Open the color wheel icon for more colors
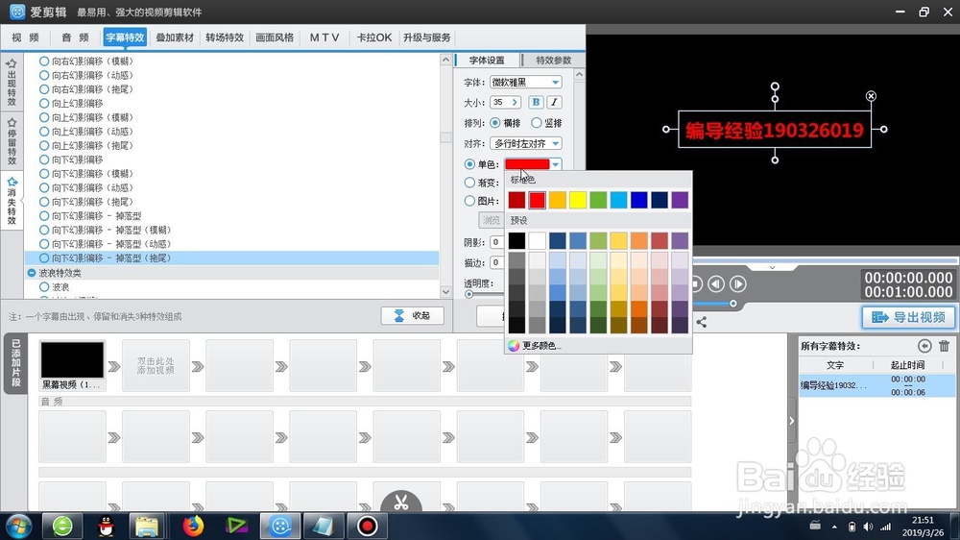This screenshot has height=540, width=960. pyautogui.click(x=514, y=346)
